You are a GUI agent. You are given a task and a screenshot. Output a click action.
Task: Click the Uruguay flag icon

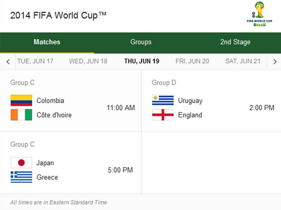pos(163,100)
